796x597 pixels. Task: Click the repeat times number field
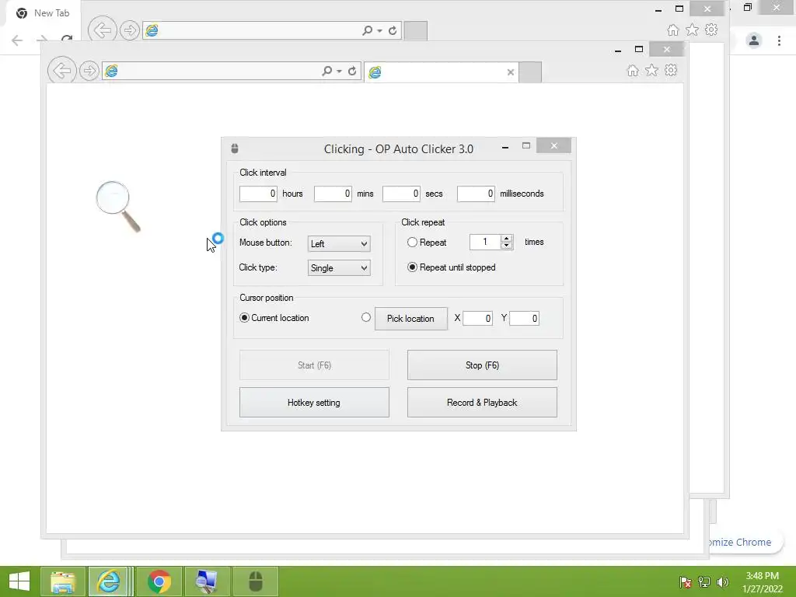pos(485,243)
